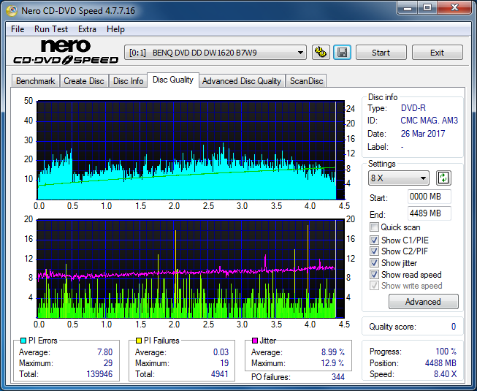
Task: Click the Start button
Action: click(381, 53)
